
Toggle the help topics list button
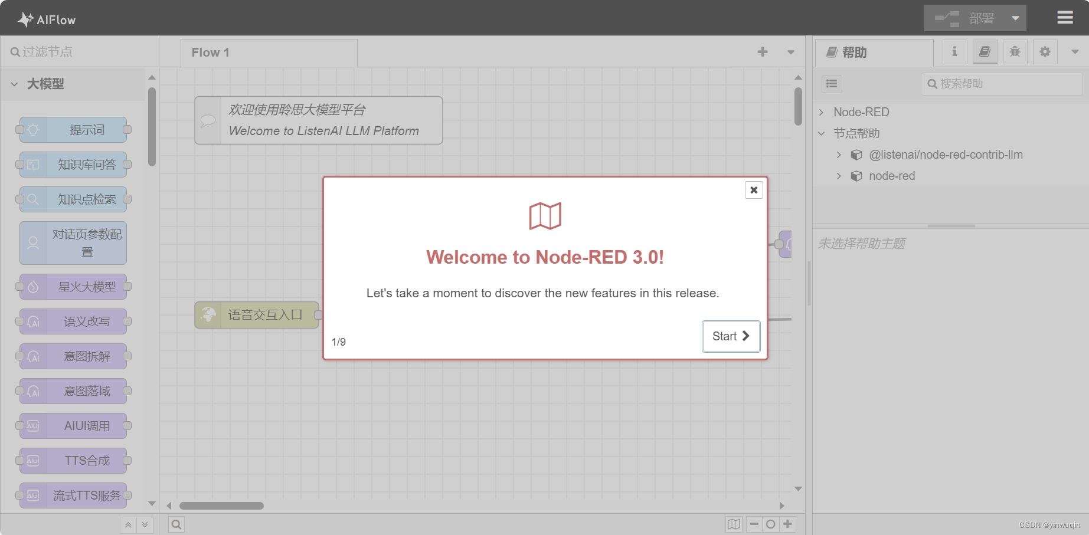coord(832,84)
